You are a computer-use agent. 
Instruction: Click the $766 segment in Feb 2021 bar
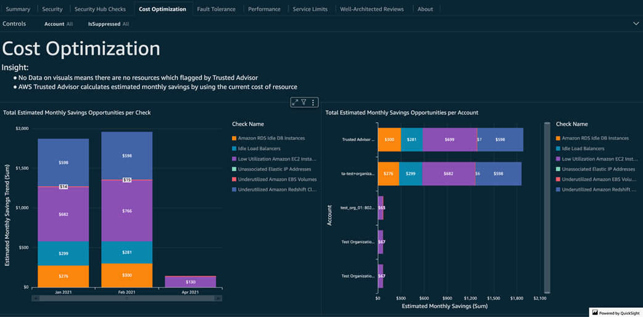click(127, 211)
